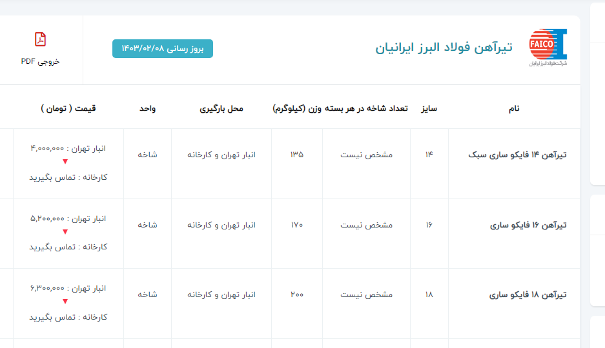The image size is (605, 348).
Task: Open the تیرآهن ۱۸ فایکو ساری product
Action: 528,295
